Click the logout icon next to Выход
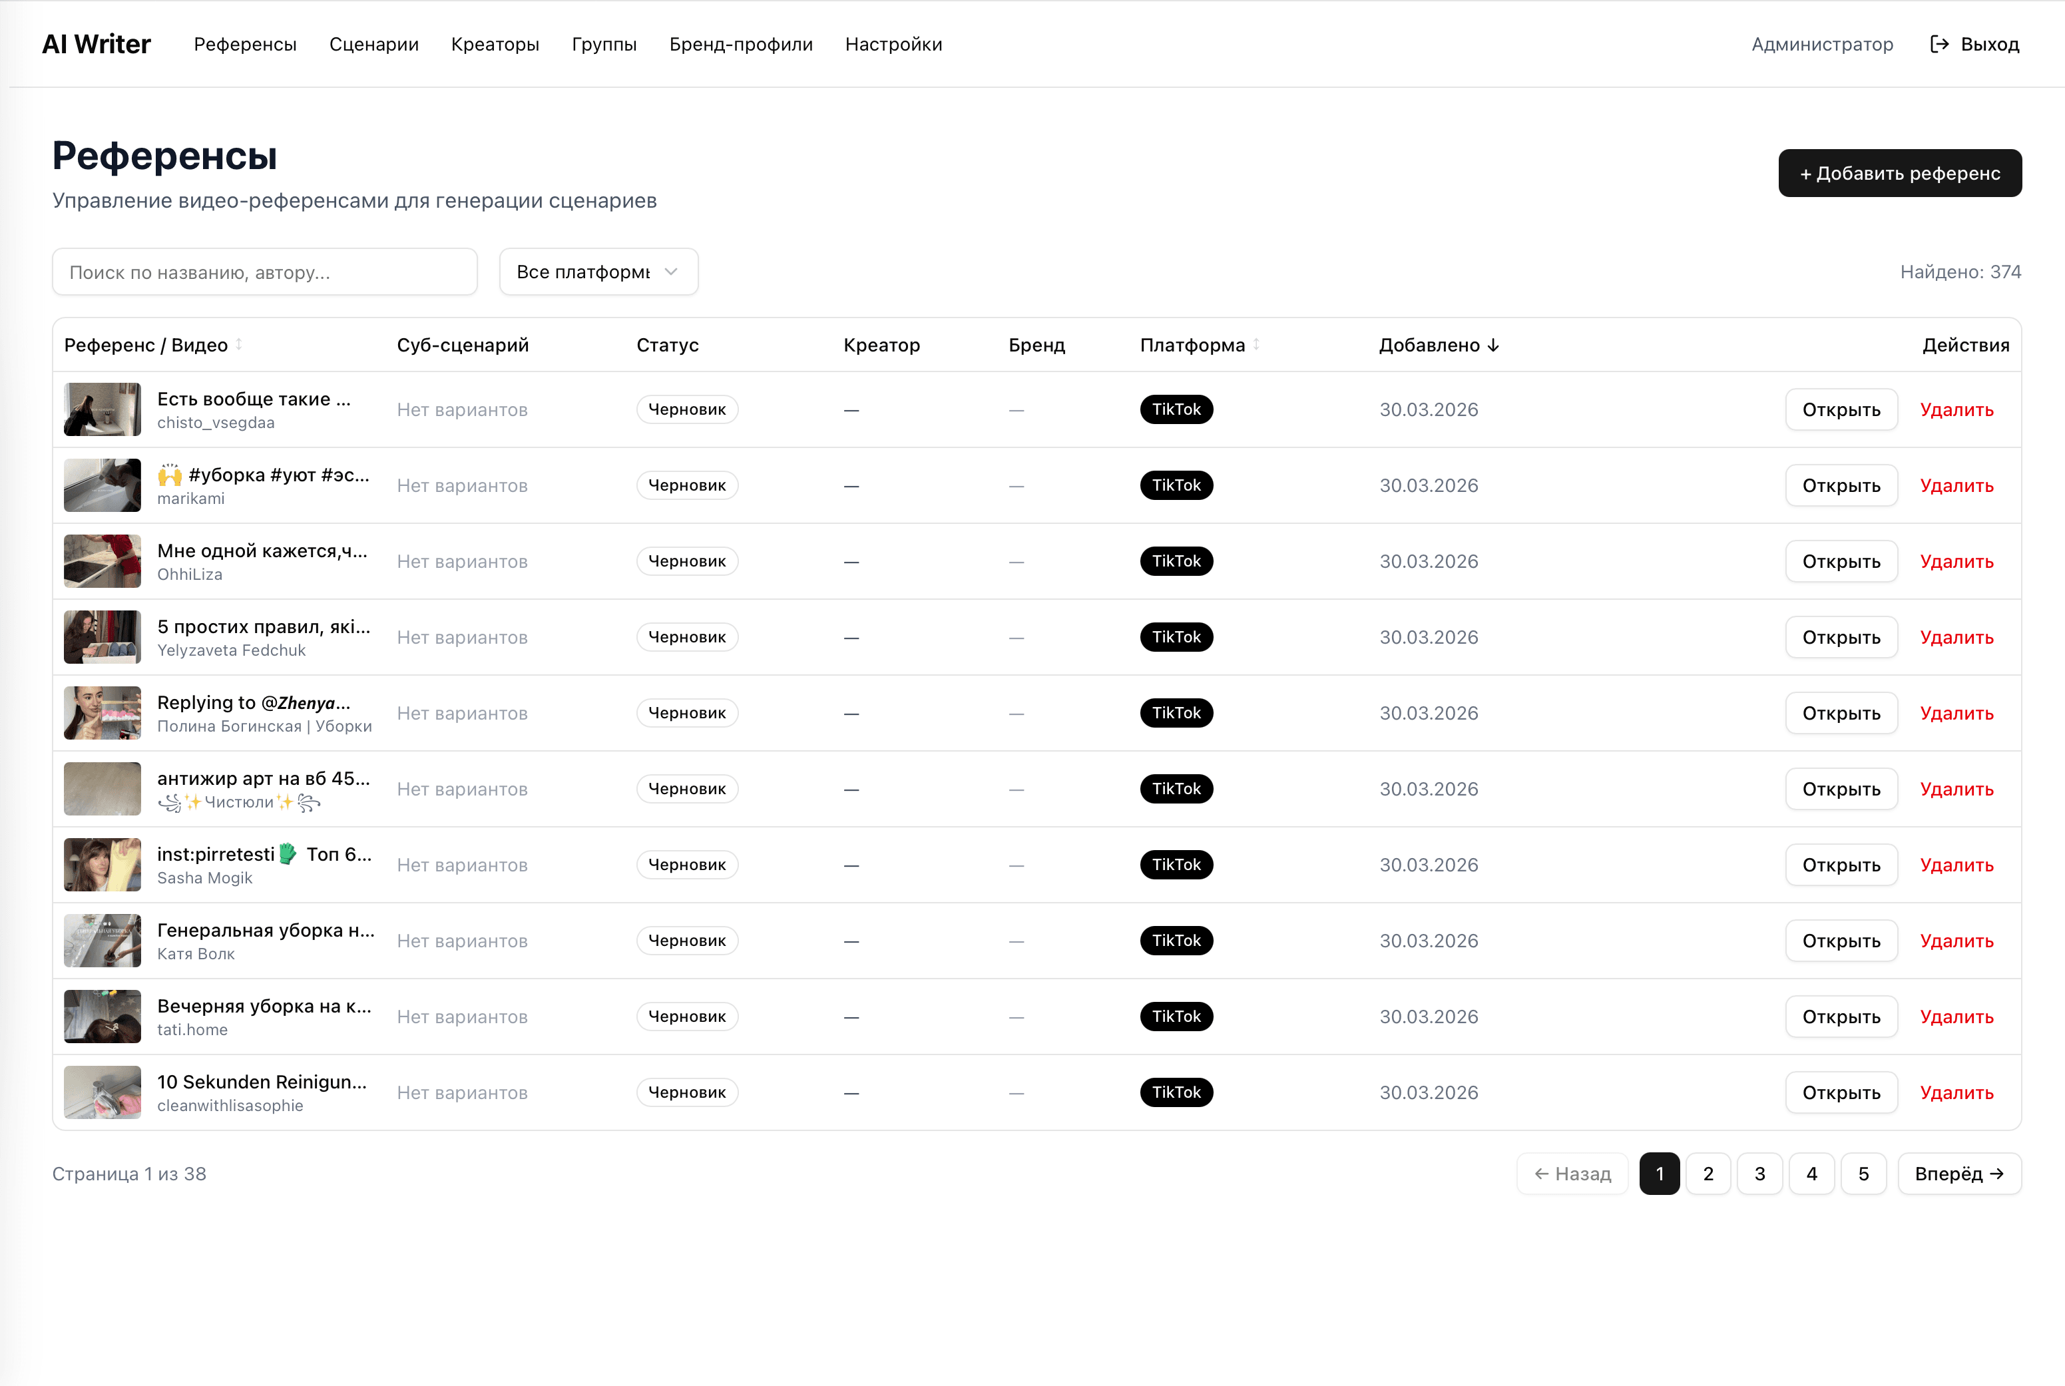Image resolution: width=2065 pixels, height=1386 pixels. (1939, 44)
